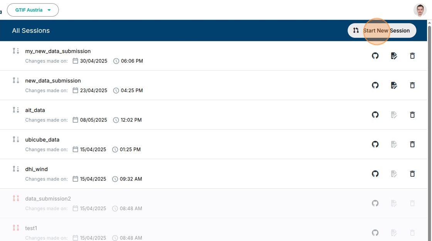Open GitHub link for ubicube_data
432x241 pixels.
[375, 144]
